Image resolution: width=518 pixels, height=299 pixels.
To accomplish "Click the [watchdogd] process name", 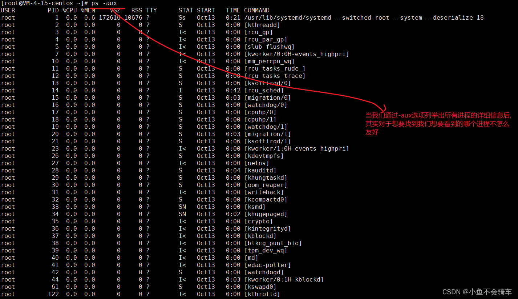I will pyautogui.click(x=264, y=272).
